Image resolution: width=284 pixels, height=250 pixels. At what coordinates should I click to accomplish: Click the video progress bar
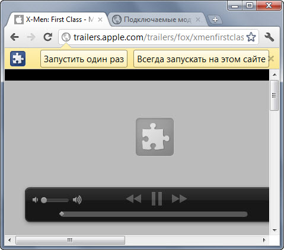[154, 214]
